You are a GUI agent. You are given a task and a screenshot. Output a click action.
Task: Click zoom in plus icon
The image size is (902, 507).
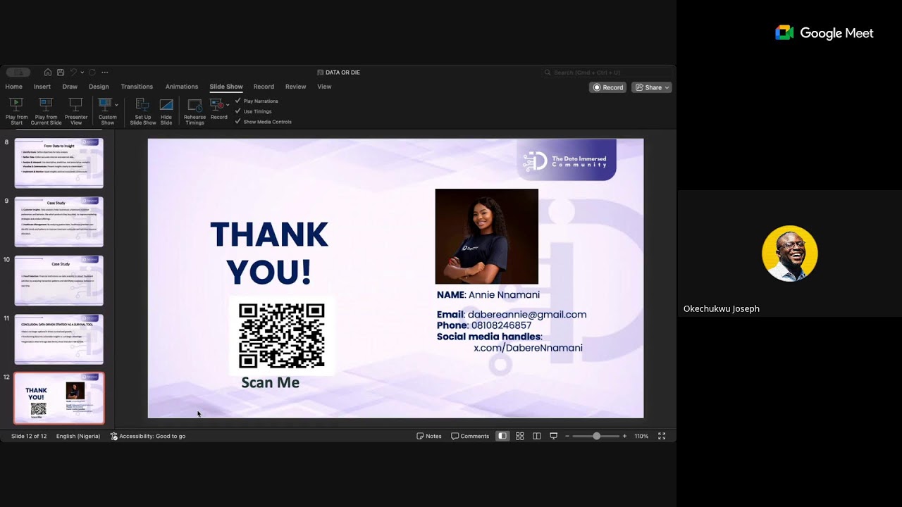coord(624,436)
